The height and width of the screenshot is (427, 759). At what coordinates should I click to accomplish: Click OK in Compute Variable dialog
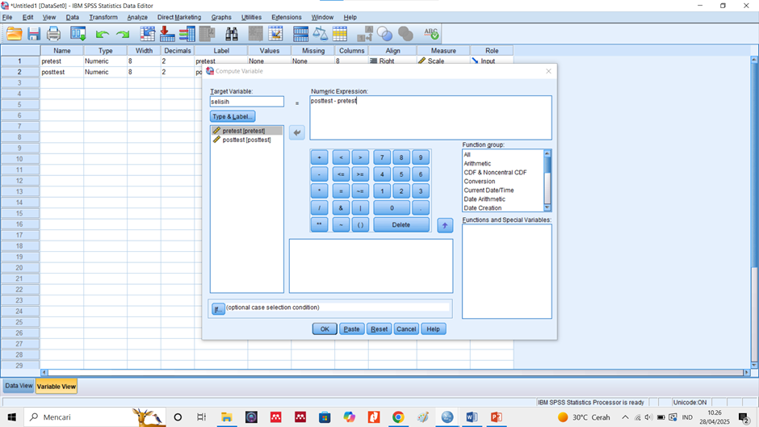pyautogui.click(x=325, y=329)
